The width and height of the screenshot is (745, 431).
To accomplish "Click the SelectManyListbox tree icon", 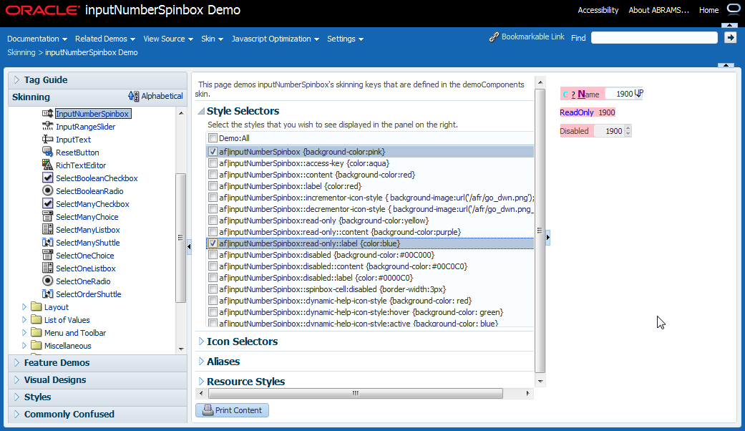I will coord(47,229).
